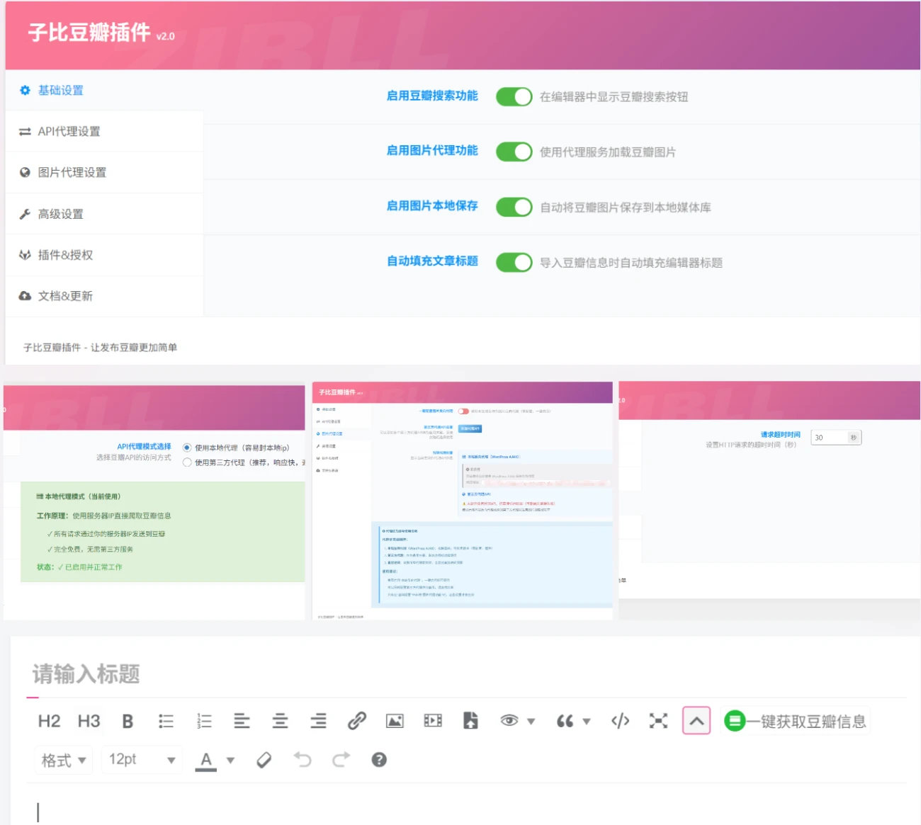Insert an image using the editor toolbar

tap(395, 720)
